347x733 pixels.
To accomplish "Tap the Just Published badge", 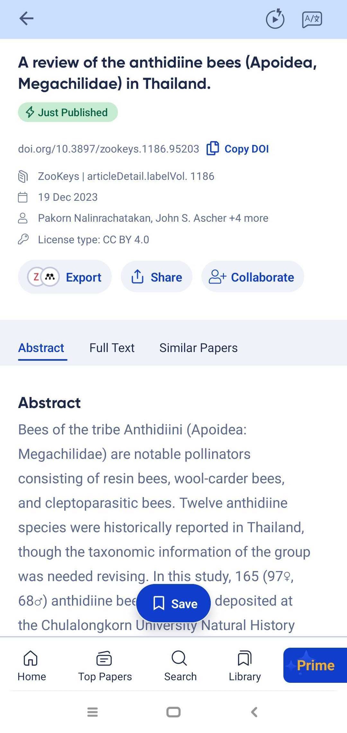I will click(x=68, y=112).
